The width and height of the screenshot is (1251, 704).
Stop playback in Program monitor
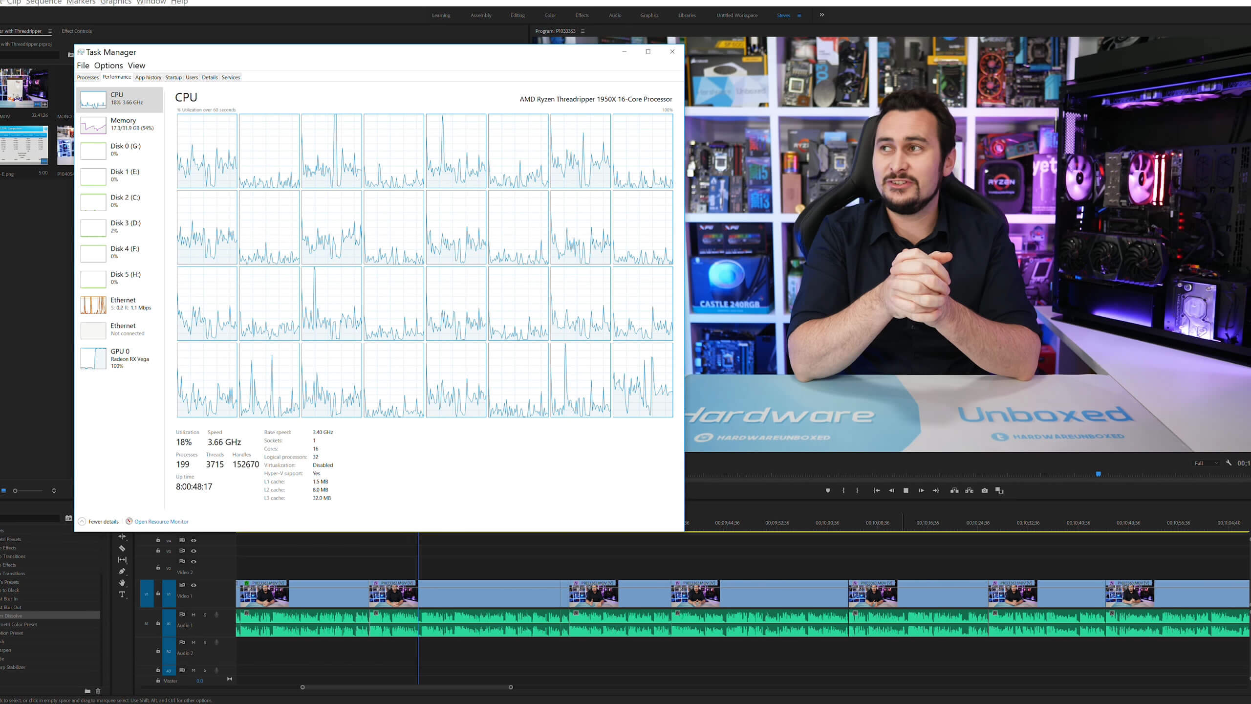point(906,490)
